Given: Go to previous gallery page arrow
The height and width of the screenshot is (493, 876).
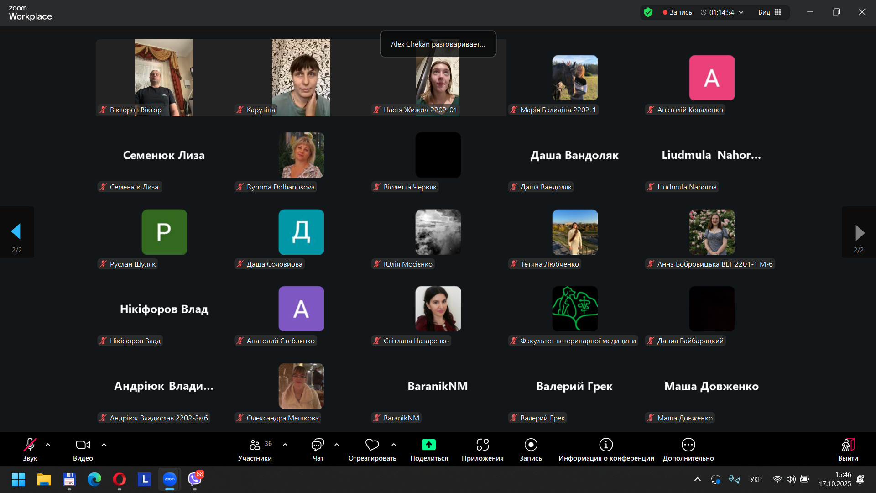Looking at the screenshot, I should (16, 232).
